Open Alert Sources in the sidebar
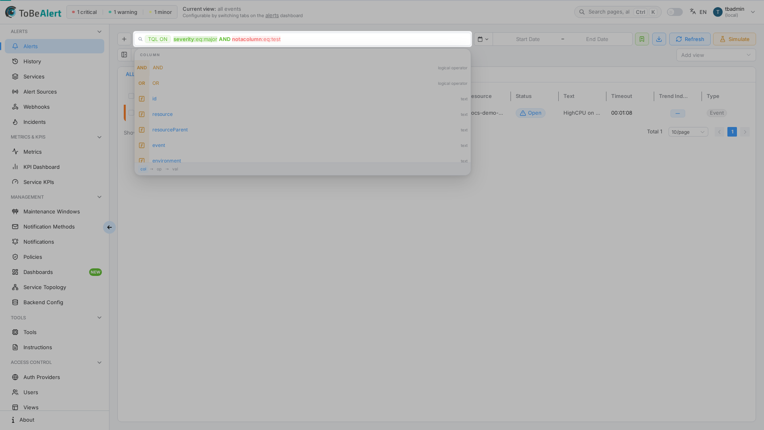The width and height of the screenshot is (764, 430). [55, 92]
